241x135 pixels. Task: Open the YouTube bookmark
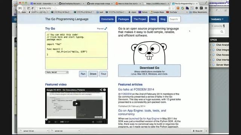172,12
